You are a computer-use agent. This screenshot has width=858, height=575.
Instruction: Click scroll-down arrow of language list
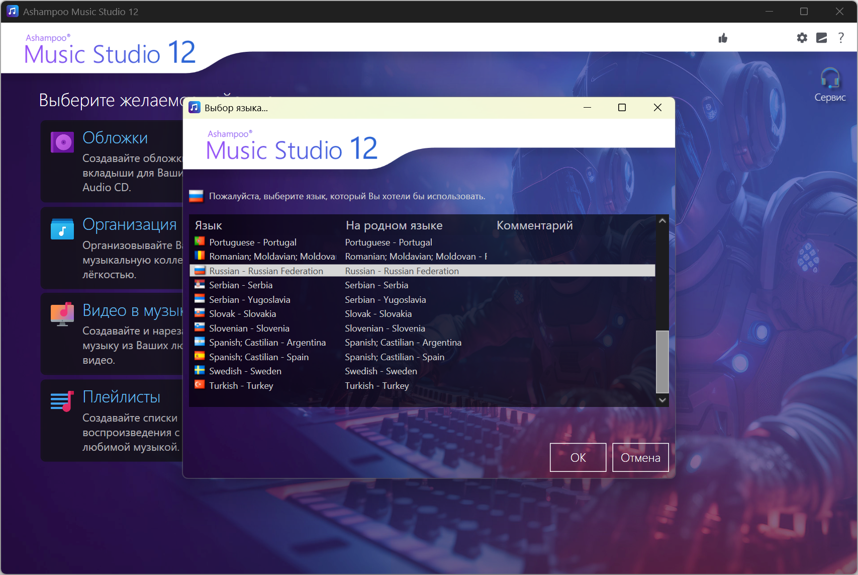click(x=662, y=400)
